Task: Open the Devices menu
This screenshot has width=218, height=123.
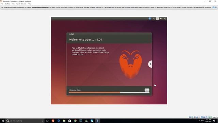Action: click(x=24, y=4)
